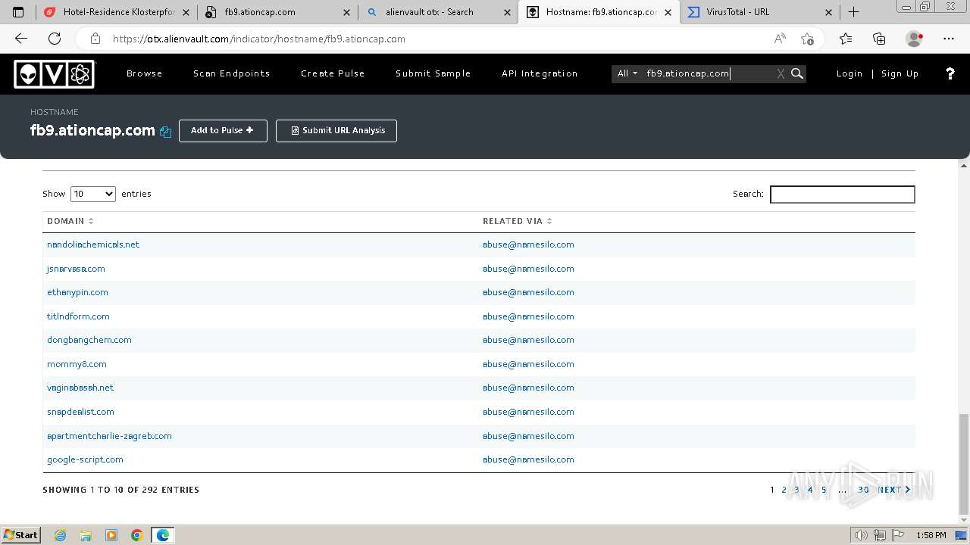970x545 pixels.
Task: Open Collections icon in Edge toolbar
Action: click(x=879, y=39)
